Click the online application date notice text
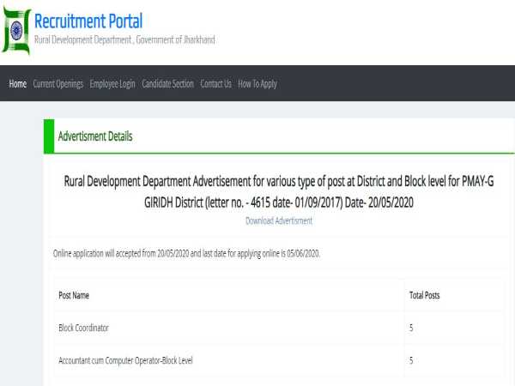The image size is (515, 386). point(187,255)
